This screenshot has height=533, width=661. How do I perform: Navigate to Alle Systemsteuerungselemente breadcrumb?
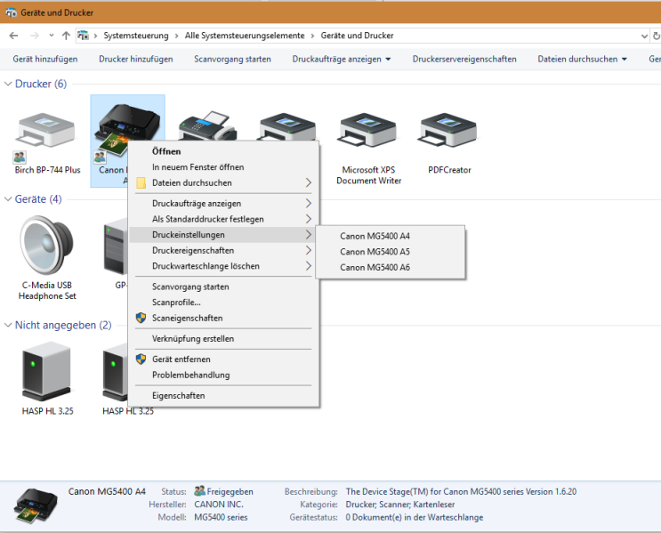click(x=245, y=36)
